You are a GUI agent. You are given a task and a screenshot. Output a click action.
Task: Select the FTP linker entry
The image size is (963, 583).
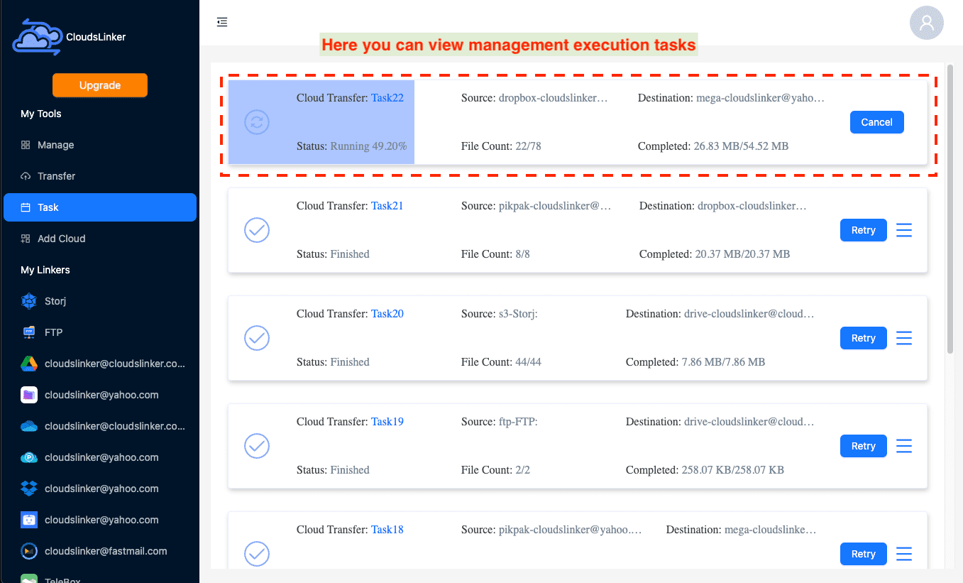click(100, 332)
